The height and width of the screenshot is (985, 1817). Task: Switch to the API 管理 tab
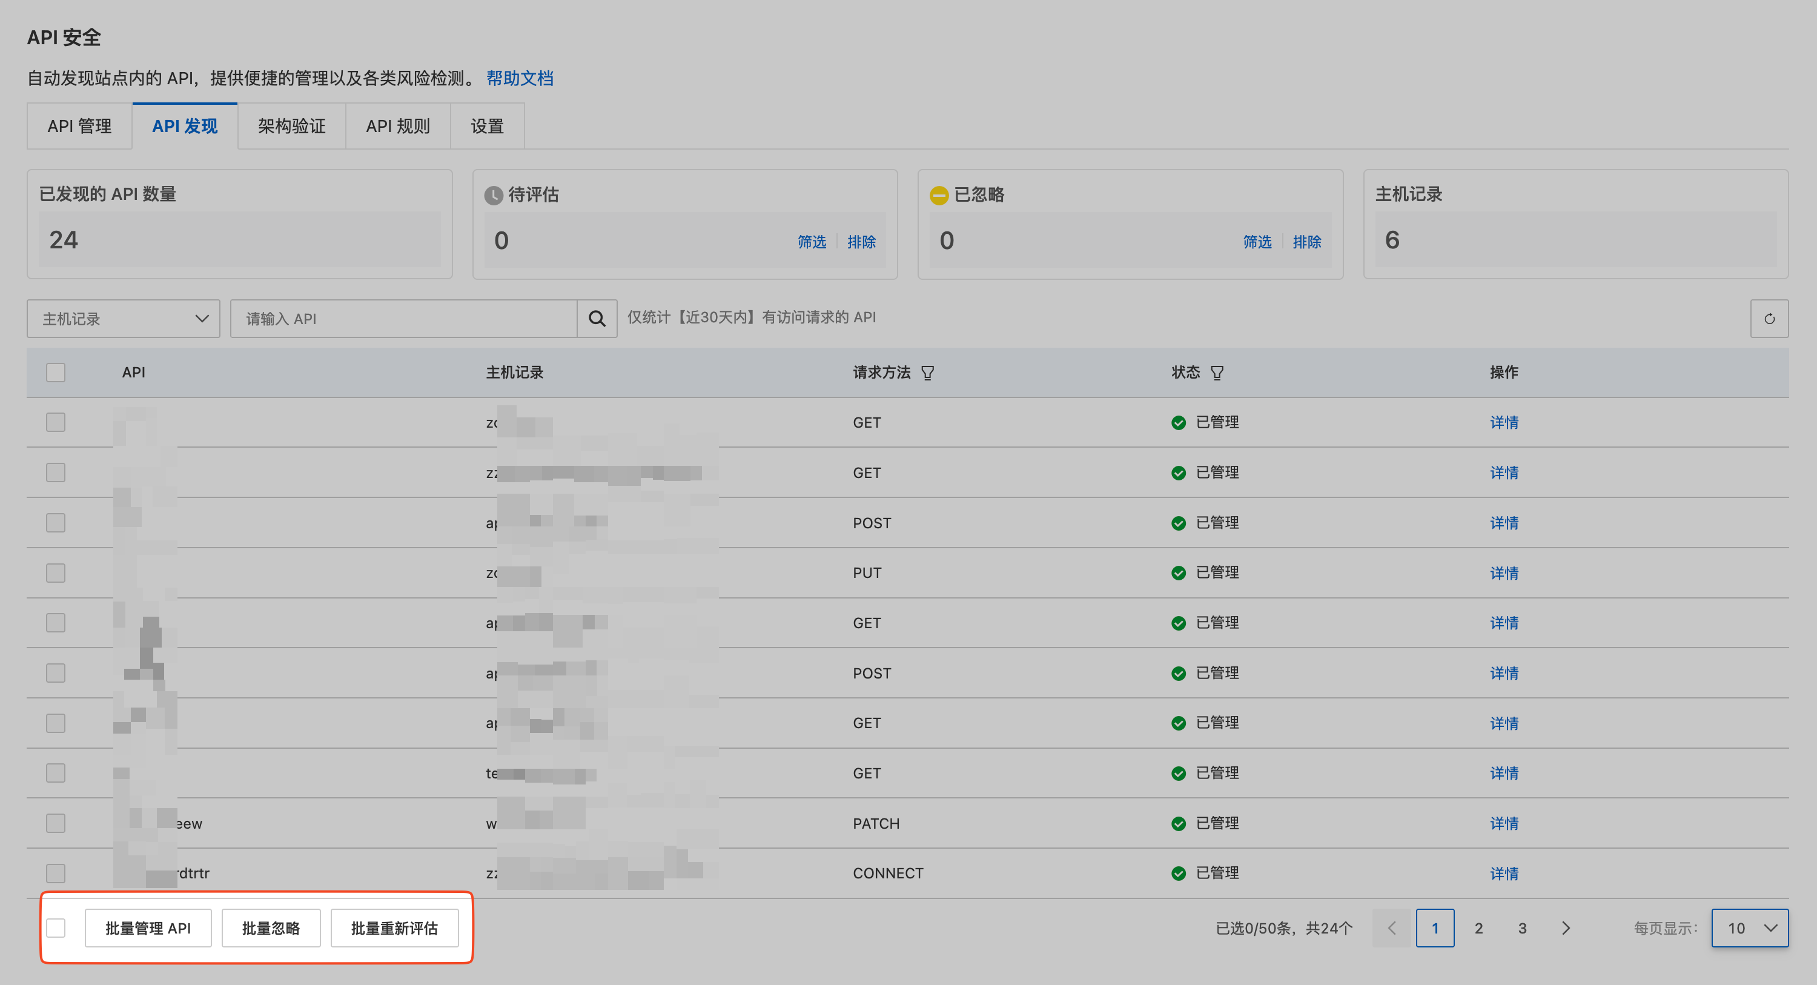(79, 126)
